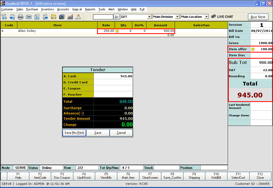Click the F6 Mark.Item button
273x188 pixels.
(128, 176)
